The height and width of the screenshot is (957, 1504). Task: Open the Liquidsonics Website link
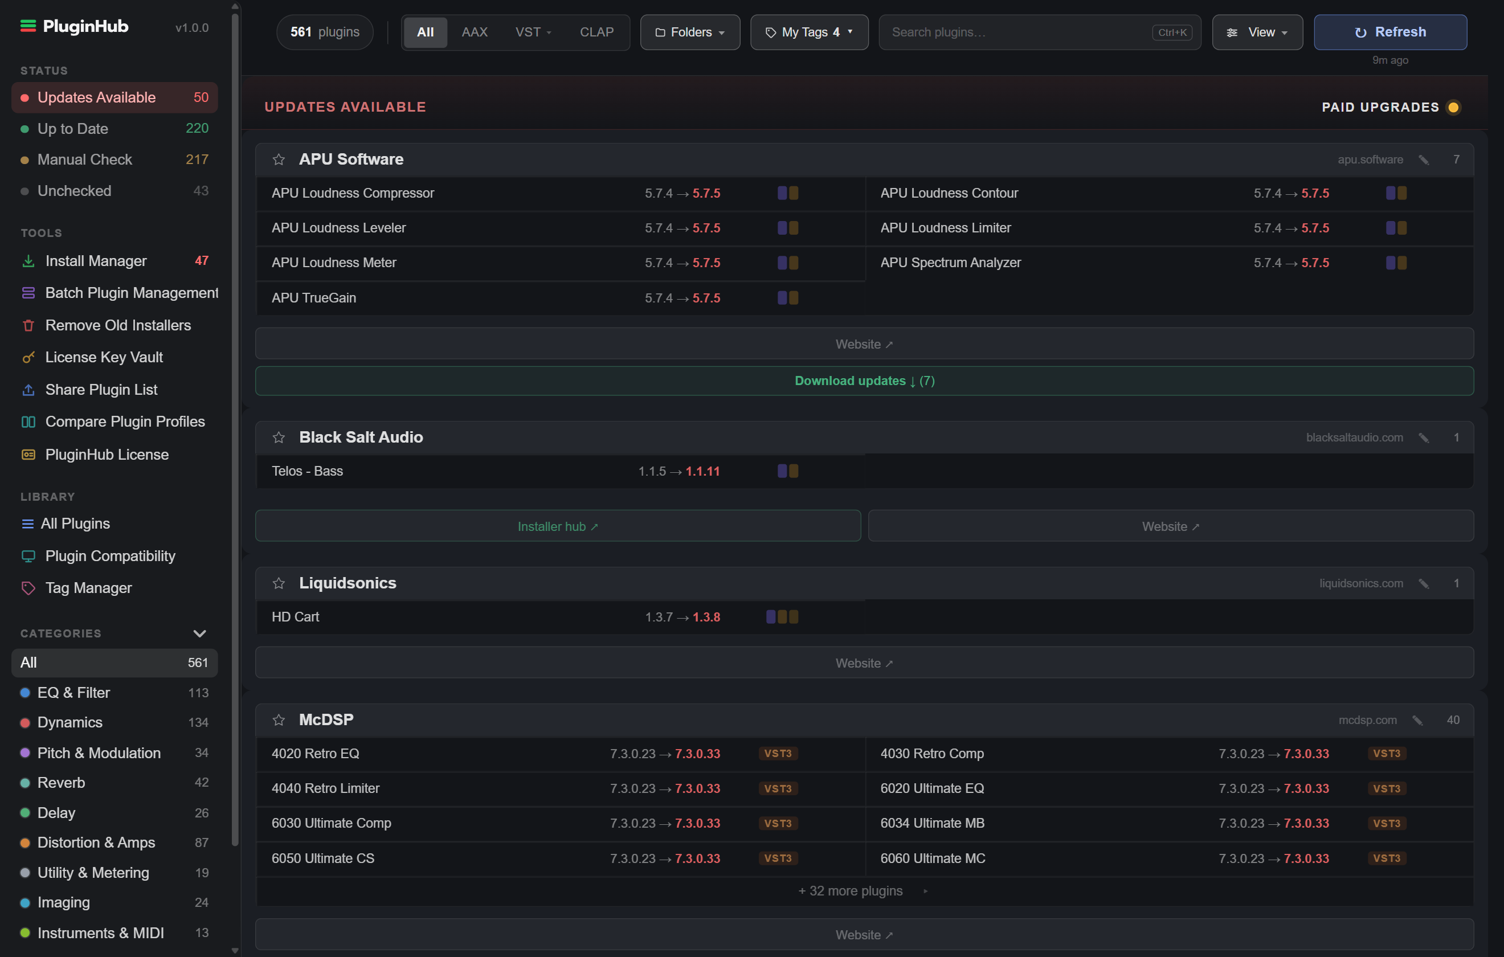tap(864, 662)
